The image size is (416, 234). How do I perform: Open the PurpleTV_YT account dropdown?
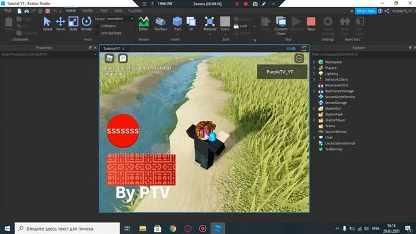pos(404,11)
